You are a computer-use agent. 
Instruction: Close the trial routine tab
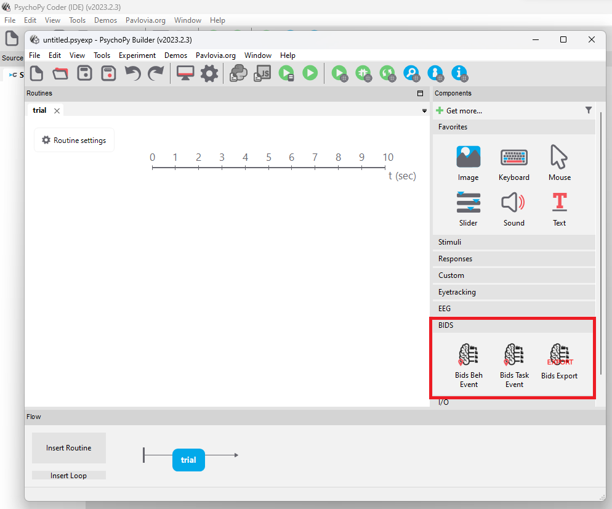click(57, 110)
